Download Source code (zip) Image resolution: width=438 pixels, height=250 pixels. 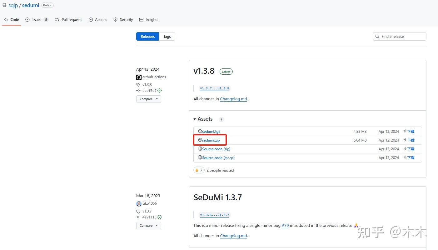216,149
